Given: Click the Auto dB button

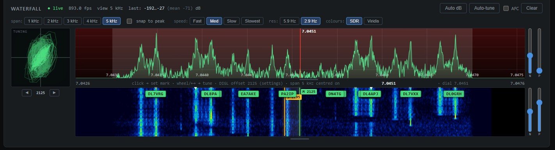Looking at the screenshot, I should pyautogui.click(x=453, y=8).
